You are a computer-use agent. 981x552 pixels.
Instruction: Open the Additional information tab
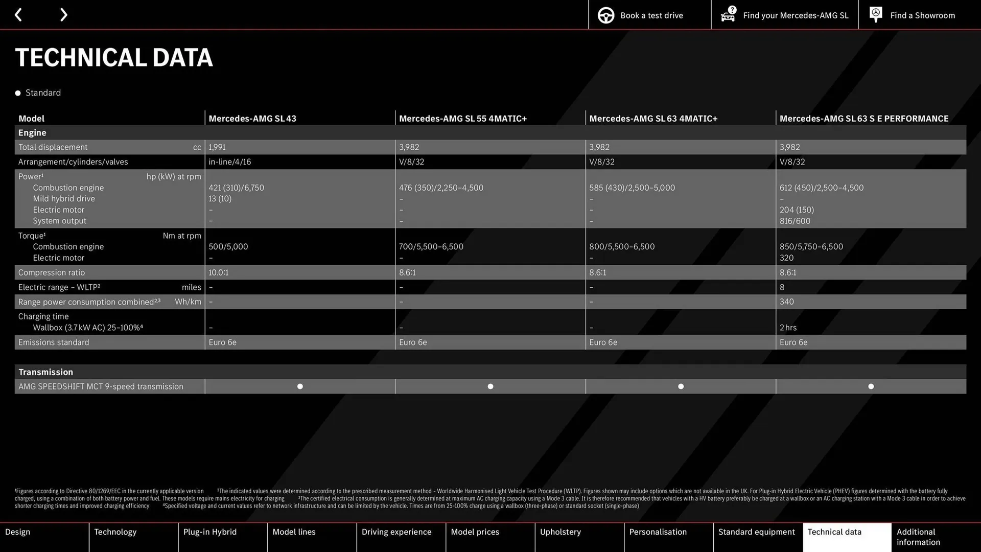918,537
